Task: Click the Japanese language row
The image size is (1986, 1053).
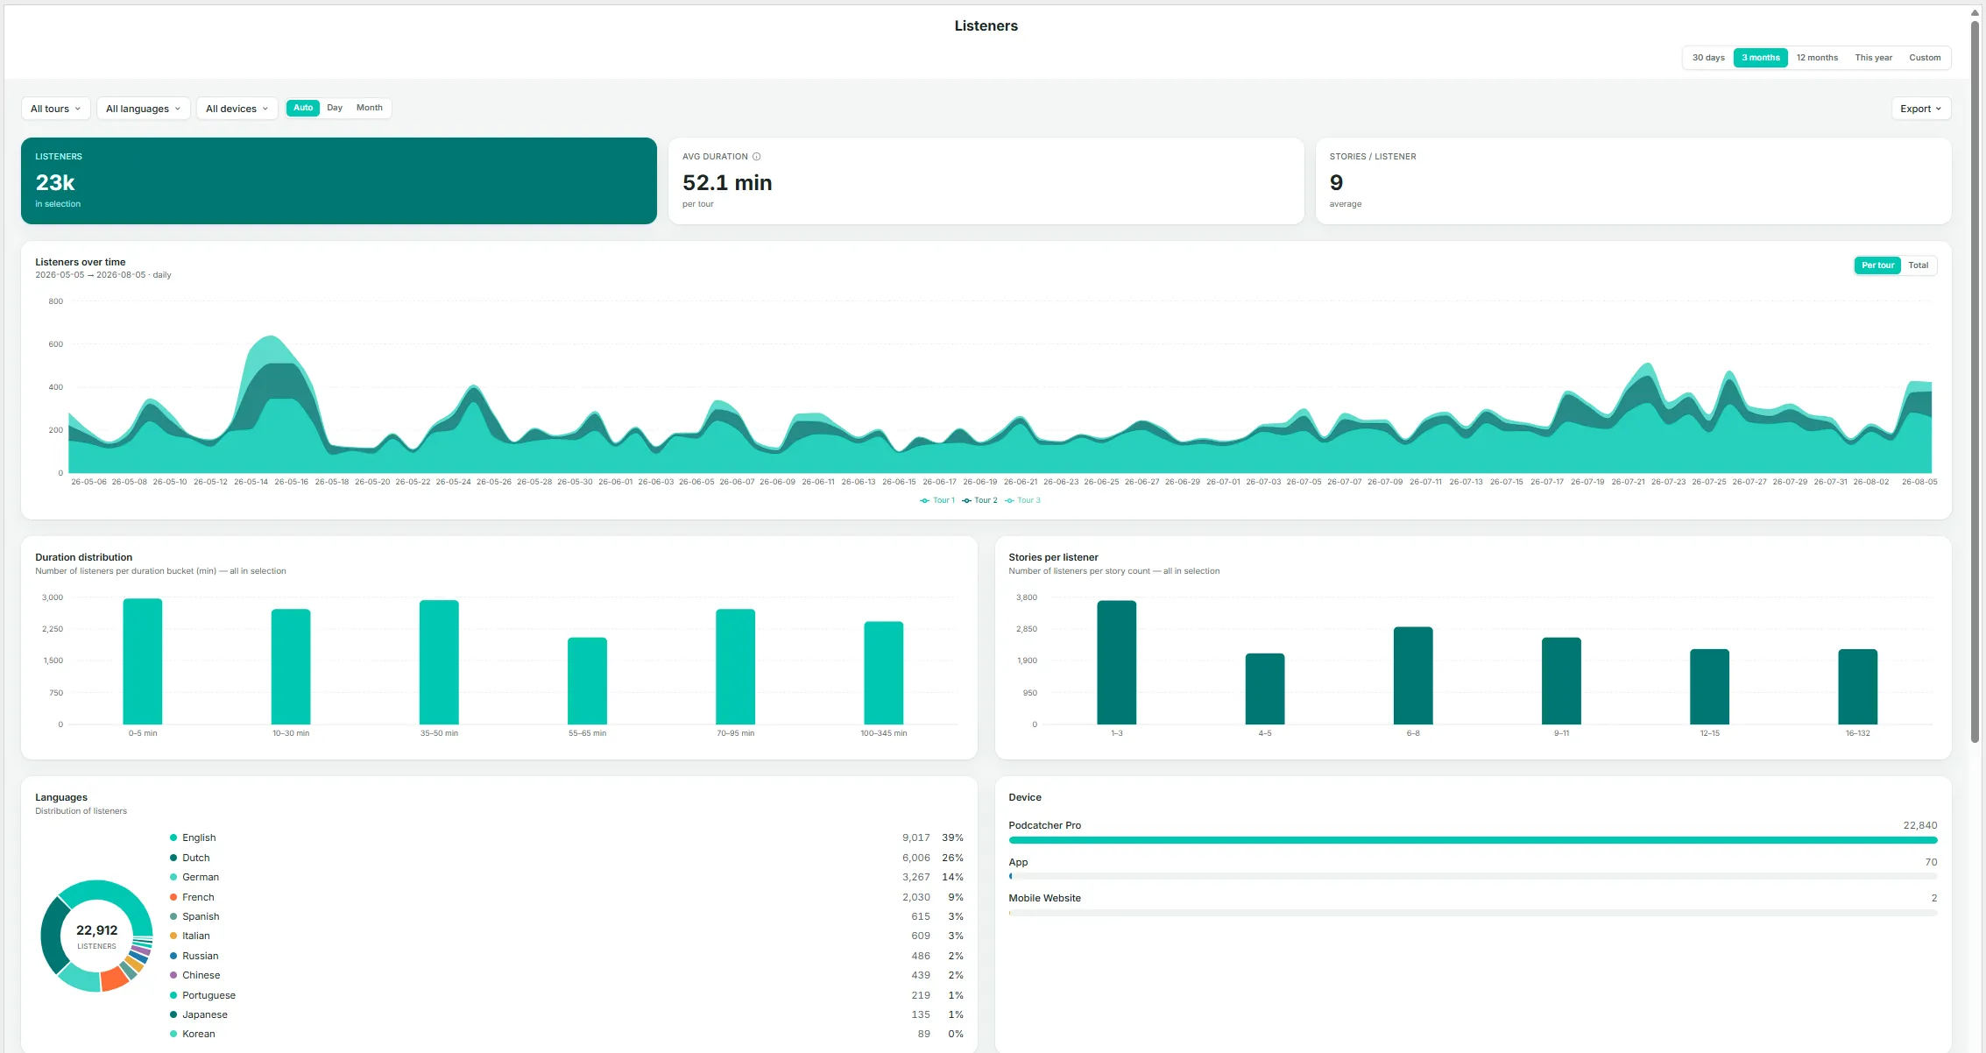Action: (x=566, y=1014)
